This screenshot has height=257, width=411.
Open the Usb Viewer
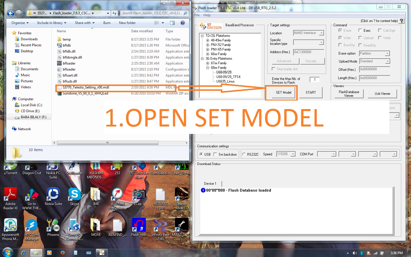click(x=382, y=94)
